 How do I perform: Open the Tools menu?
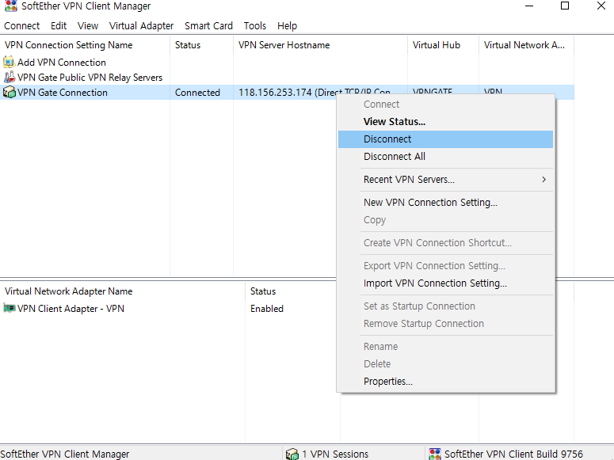click(x=255, y=26)
